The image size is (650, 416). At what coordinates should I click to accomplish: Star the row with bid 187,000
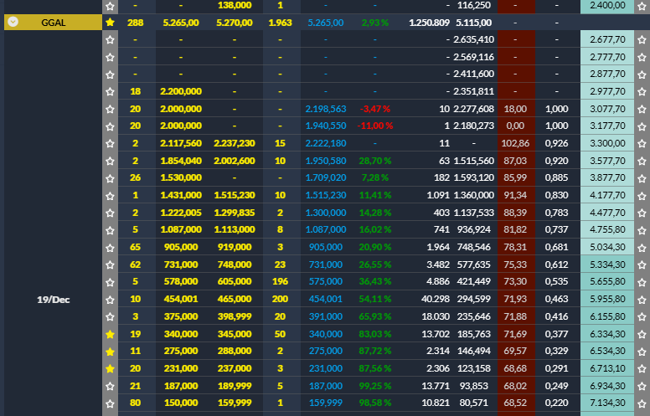(110, 386)
